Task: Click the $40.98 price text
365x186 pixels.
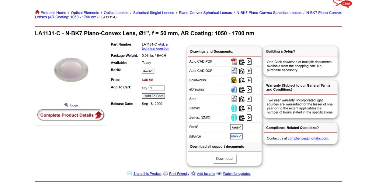Action: (x=148, y=80)
